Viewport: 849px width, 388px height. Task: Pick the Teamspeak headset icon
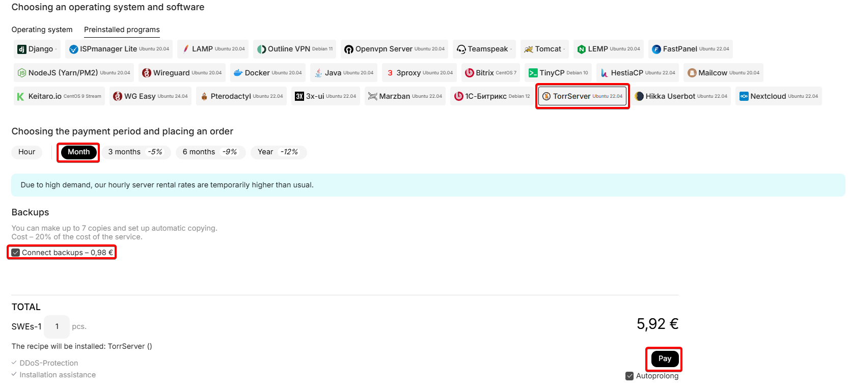461,49
